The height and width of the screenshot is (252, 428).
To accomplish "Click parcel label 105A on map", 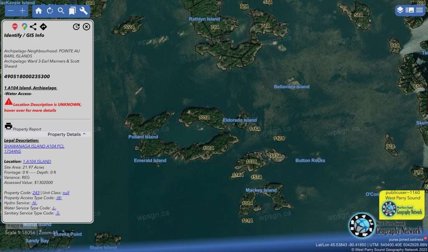I will (x=204, y=117).
